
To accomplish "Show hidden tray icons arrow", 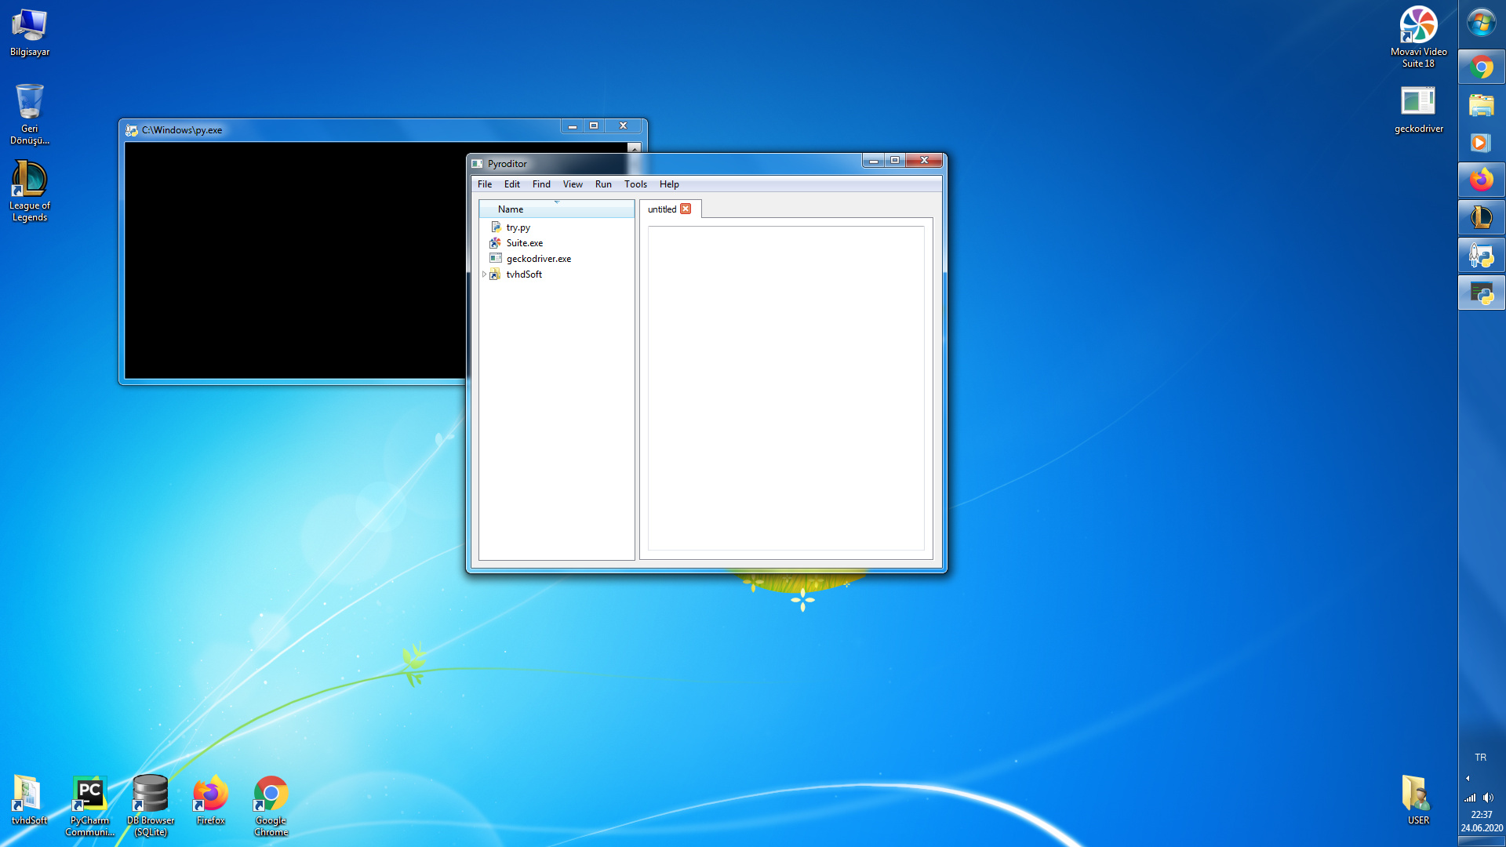I will click(1468, 779).
